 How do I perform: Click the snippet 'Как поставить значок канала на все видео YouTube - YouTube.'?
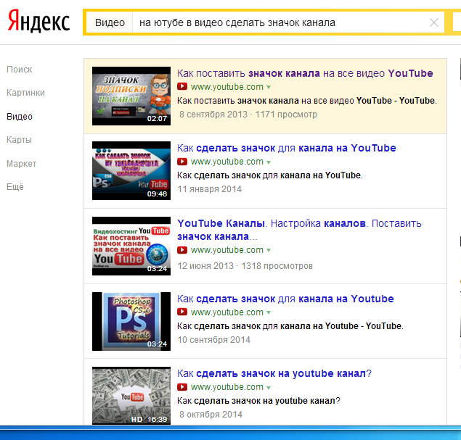pyautogui.click(x=307, y=101)
